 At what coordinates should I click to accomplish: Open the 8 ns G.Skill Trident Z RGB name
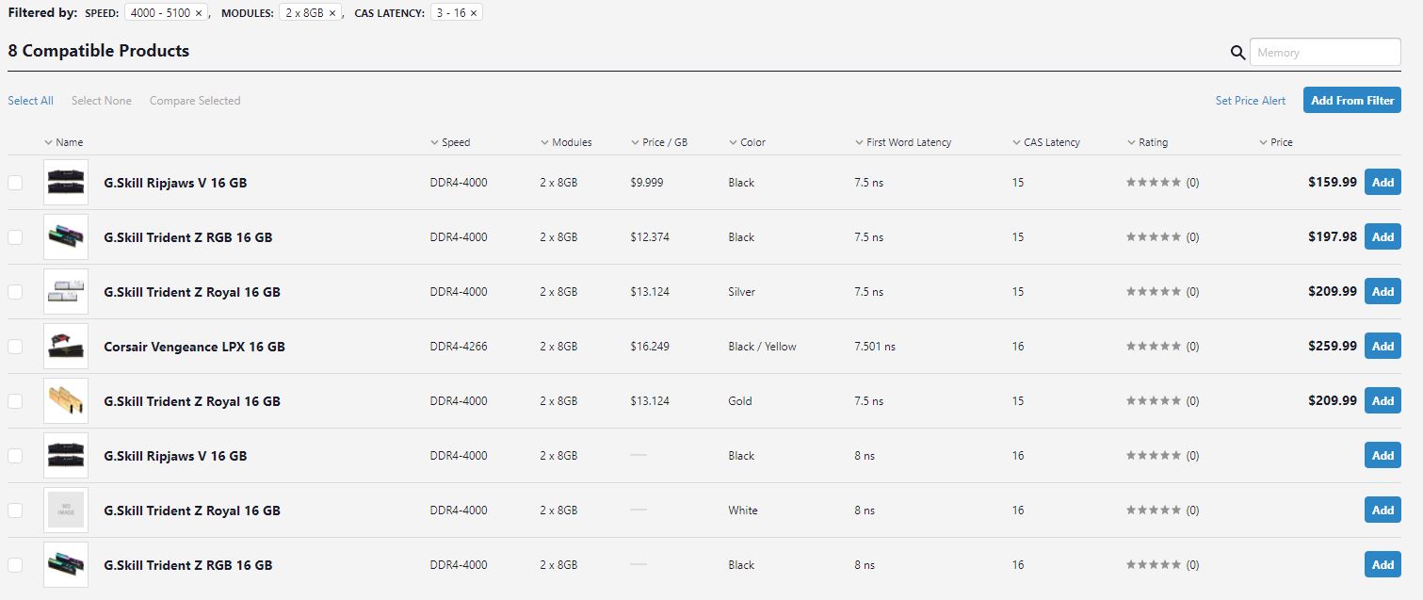point(187,565)
